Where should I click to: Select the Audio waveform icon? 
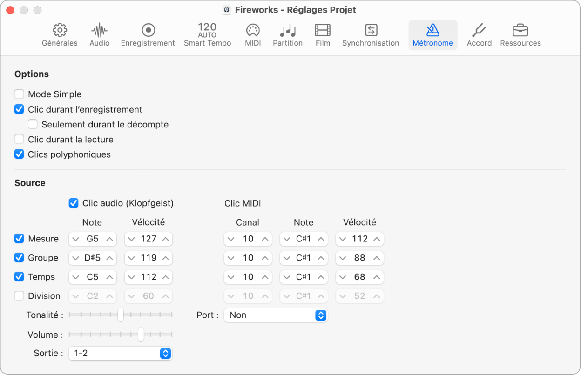99,31
